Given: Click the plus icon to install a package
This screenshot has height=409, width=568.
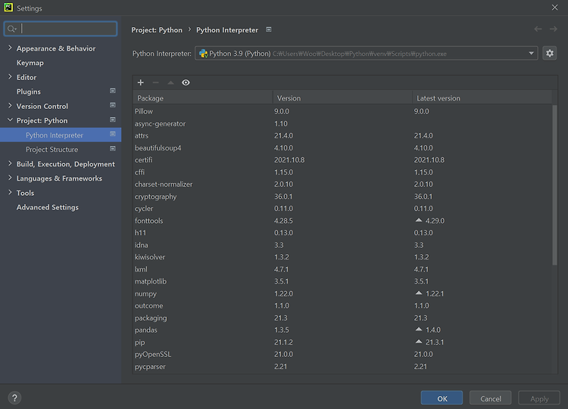Looking at the screenshot, I should coord(141,82).
